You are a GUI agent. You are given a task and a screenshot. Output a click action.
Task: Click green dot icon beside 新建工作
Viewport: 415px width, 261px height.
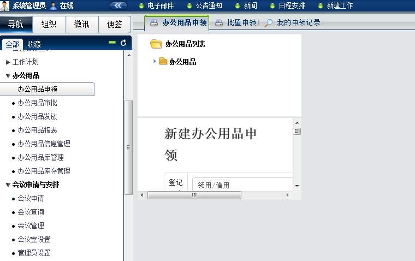point(320,6)
